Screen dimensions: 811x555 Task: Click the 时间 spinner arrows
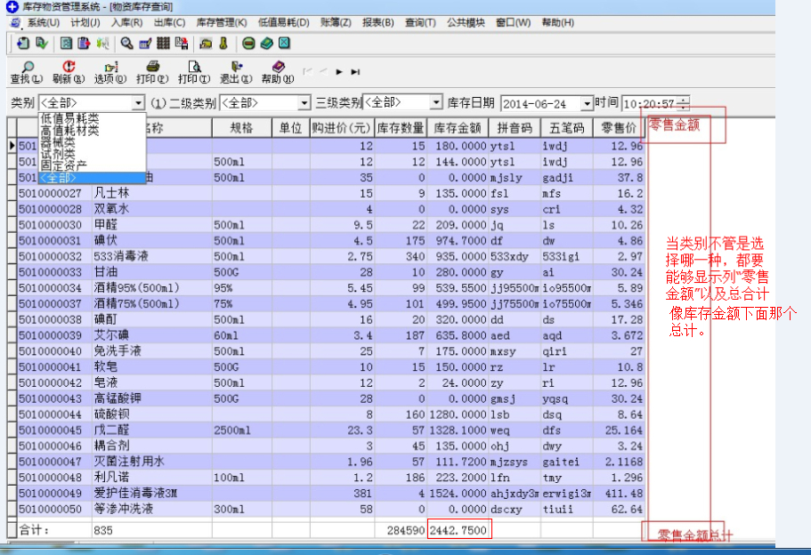coord(683,104)
